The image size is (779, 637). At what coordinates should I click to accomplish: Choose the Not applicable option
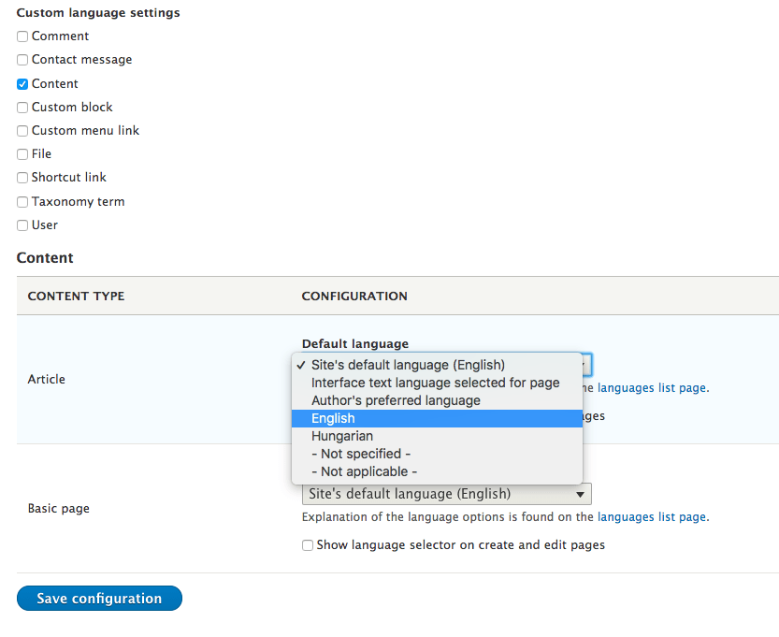coord(364,471)
